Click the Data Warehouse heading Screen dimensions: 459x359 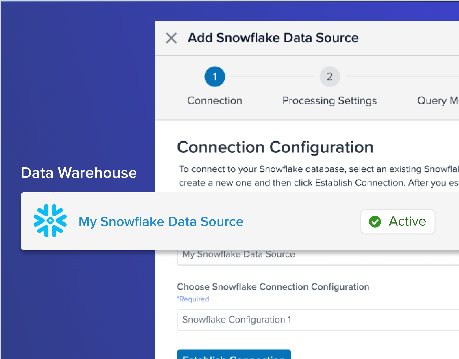pos(79,173)
